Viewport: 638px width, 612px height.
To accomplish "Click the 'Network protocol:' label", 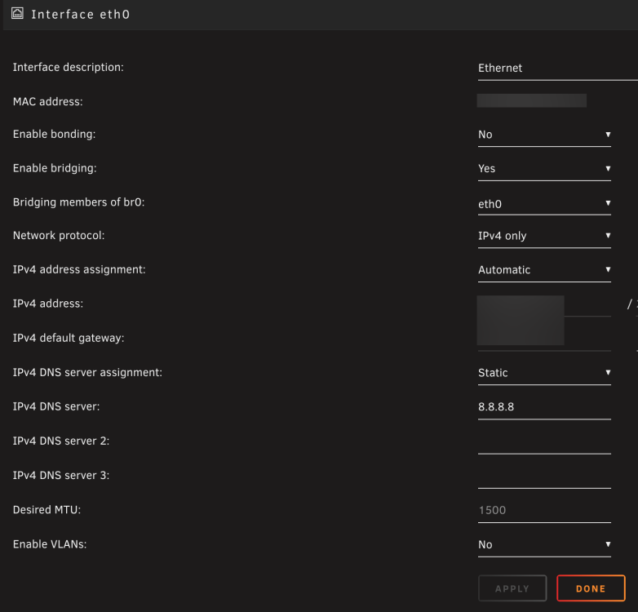I will (x=59, y=236).
